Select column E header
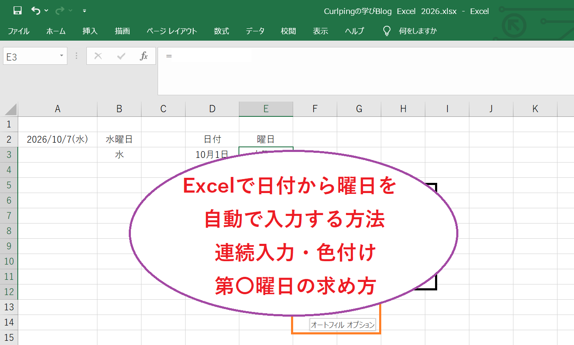This screenshot has height=345, width=574. 266,109
